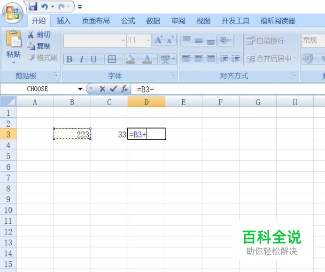This screenshot has height=272, width=325.
Task: Align text left
Action: [186, 58]
